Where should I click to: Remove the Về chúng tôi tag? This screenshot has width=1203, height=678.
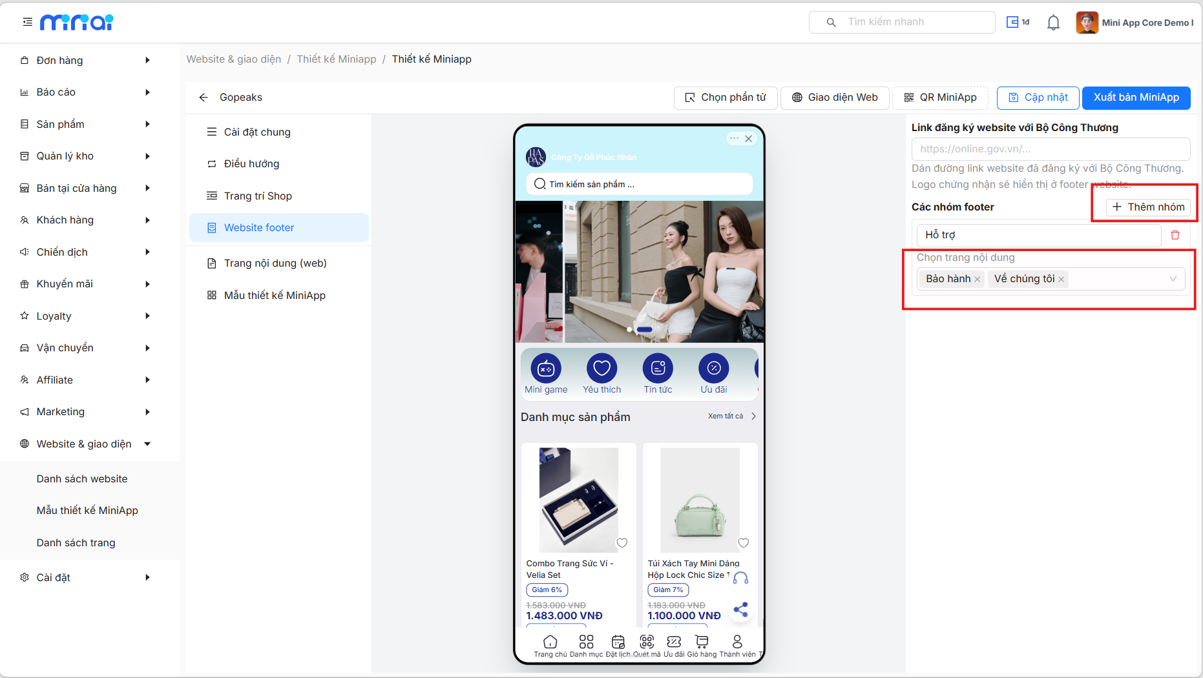[x=1061, y=279]
